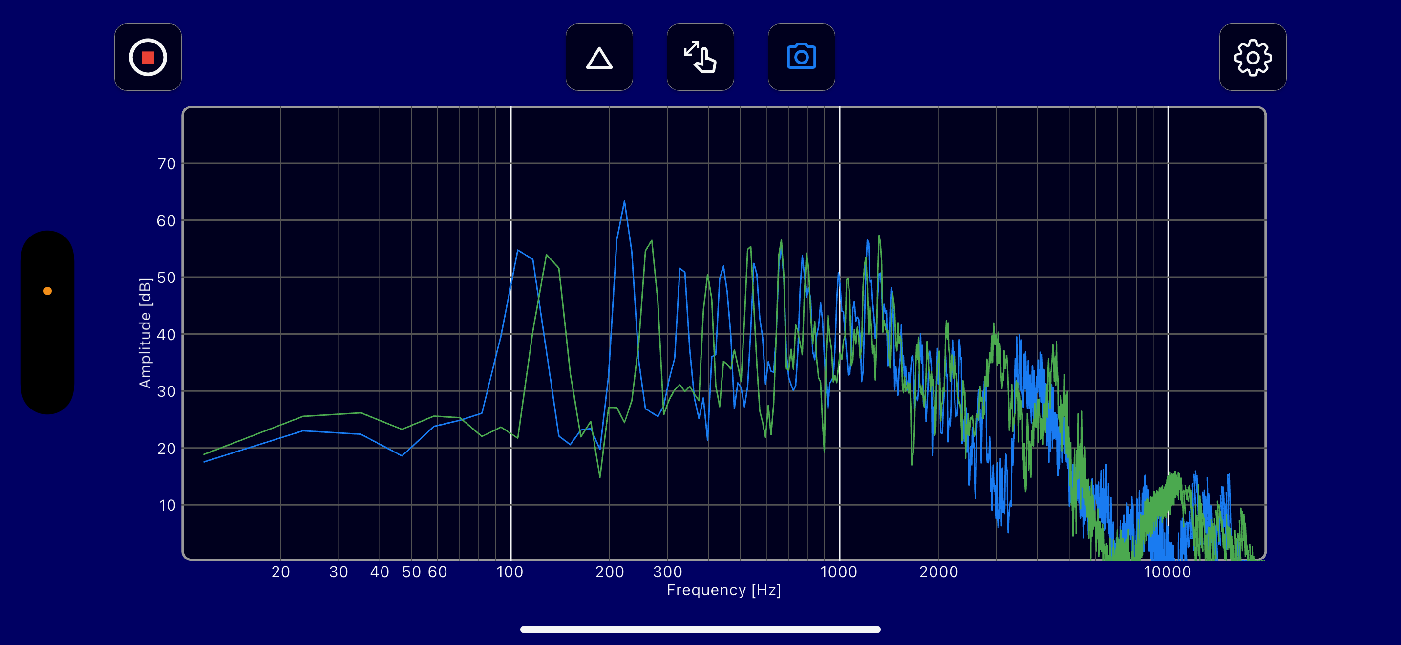
Task: Tap the '60' amplitude axis label
Action: tap(167, 221)
